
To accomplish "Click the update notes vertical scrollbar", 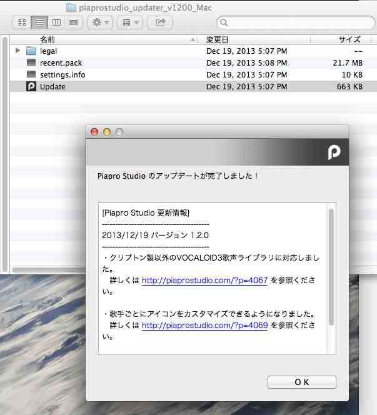I will point(331,269).
